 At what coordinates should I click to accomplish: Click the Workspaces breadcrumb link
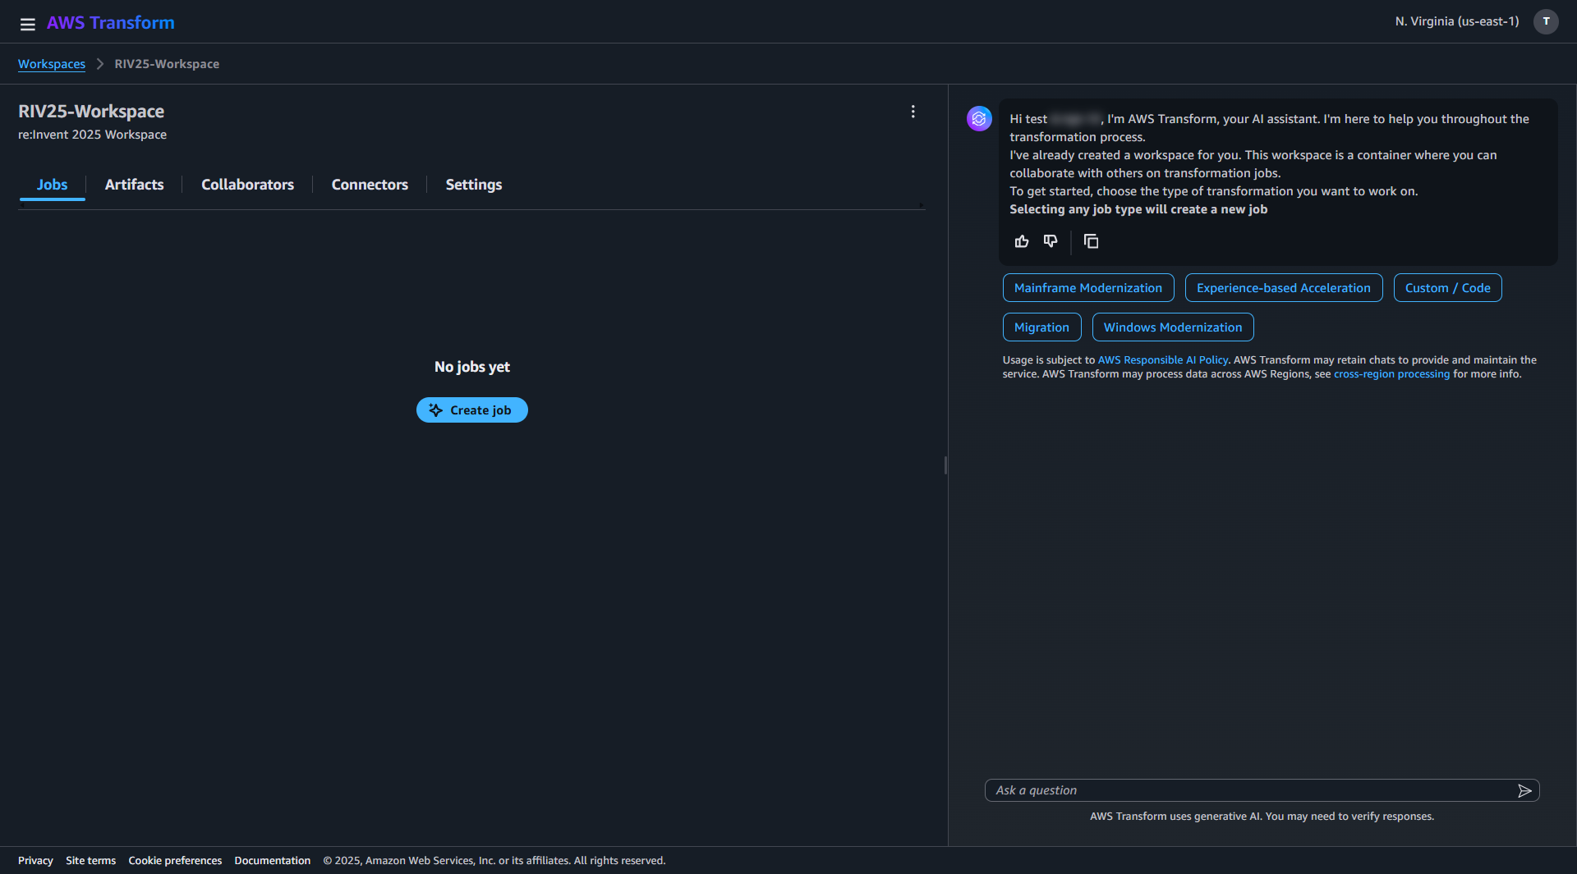coord(52,64)
